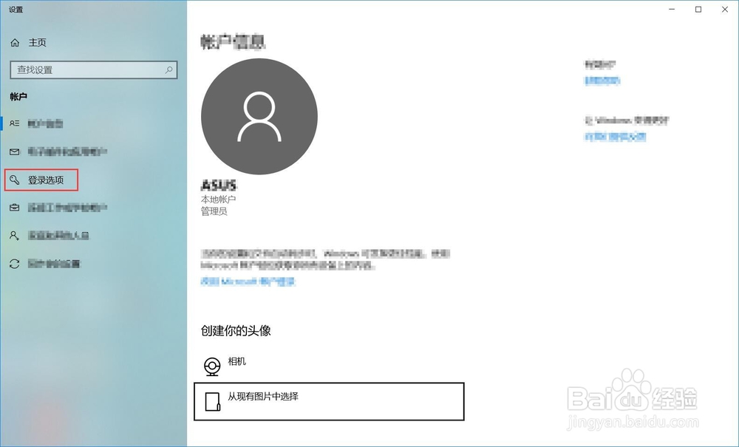Select 电子邮件和应用帐户 in the sidebar
The image size is (739, 447).
(x=63, y=151)
